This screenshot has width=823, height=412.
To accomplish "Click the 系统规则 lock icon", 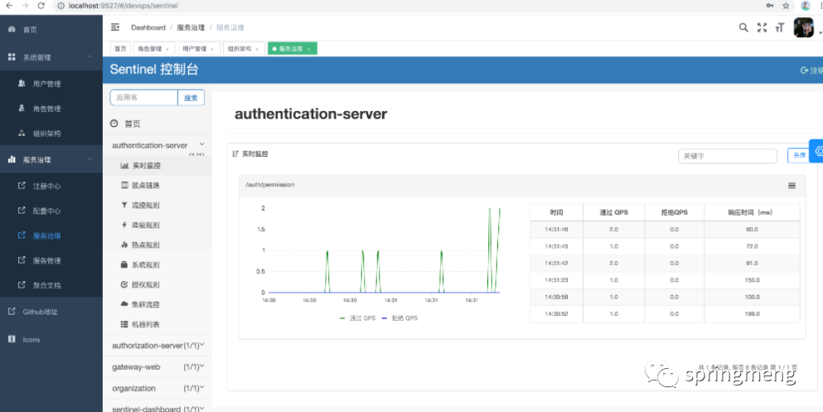I will pyautogui.click(x=124, y=264).
